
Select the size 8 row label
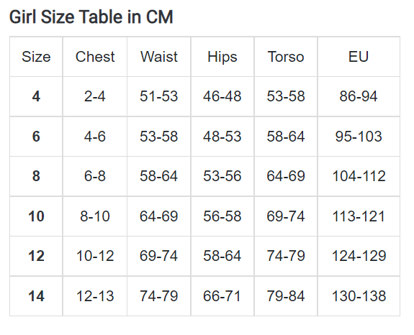[36, 176]
